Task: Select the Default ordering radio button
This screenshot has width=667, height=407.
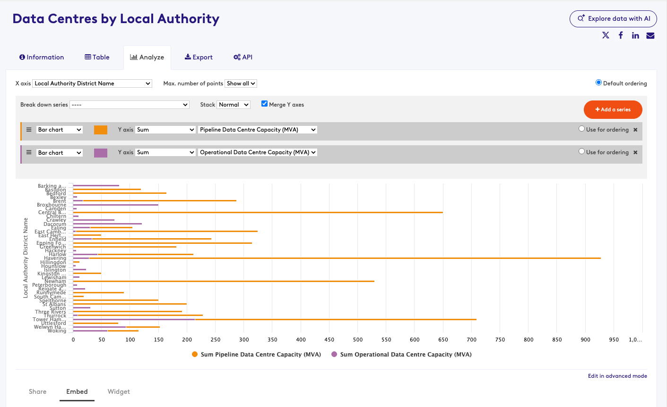Action: point(598,83)
